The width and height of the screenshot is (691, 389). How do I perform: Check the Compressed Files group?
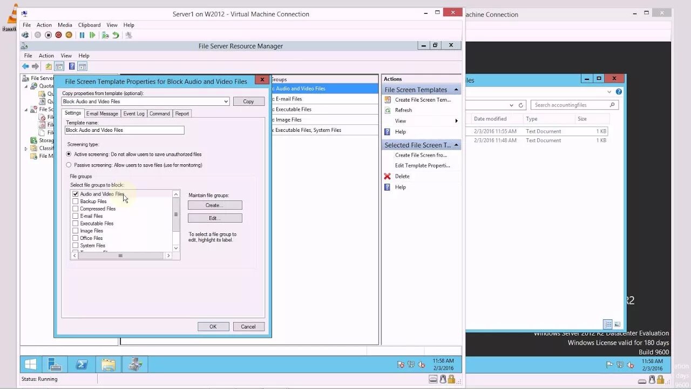point(76,209)
